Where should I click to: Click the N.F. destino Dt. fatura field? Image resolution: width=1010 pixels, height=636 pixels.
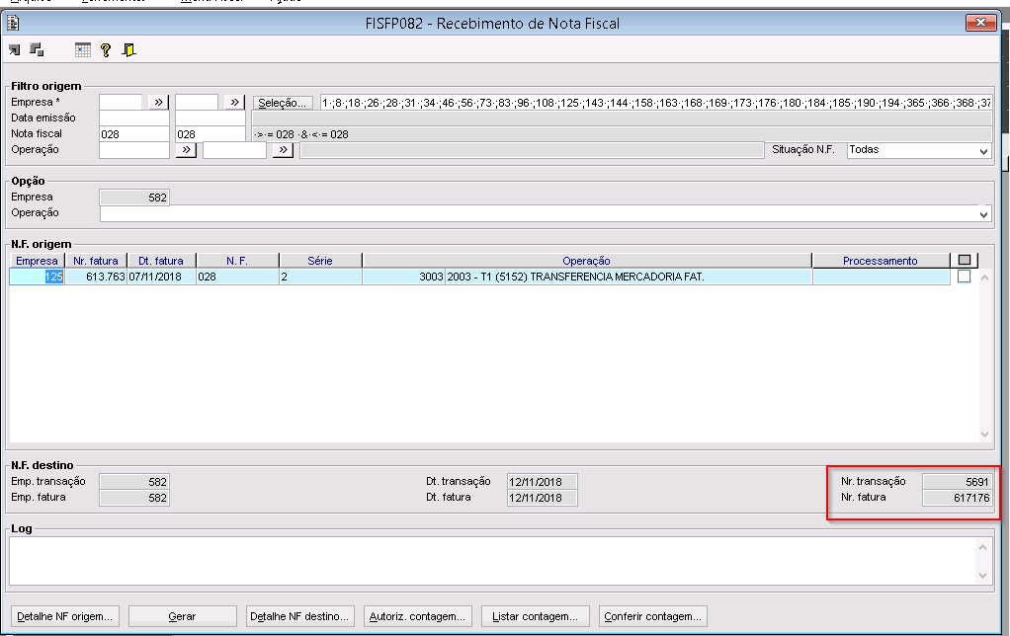tap(542, 498)
